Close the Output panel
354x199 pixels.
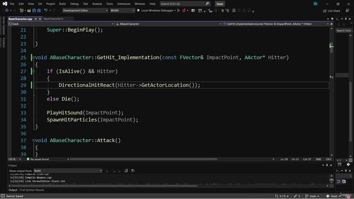[x=331, y=165]
